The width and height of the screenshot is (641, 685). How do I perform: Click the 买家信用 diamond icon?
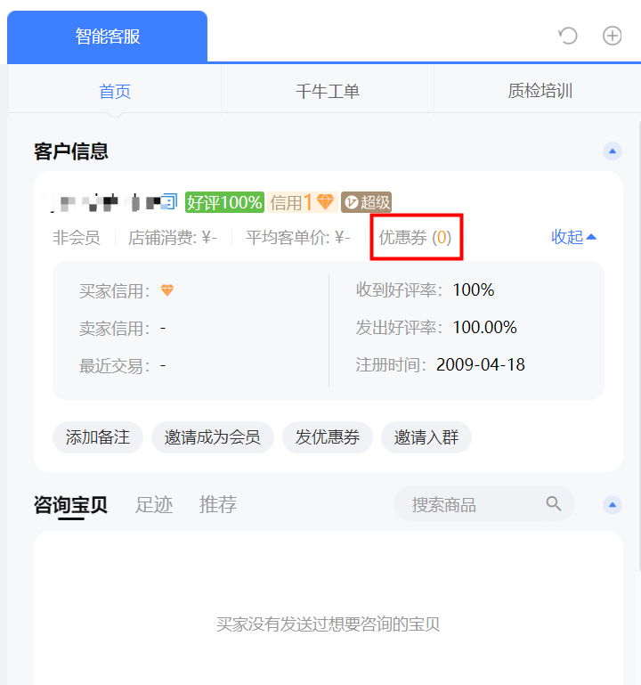[167, 290]
